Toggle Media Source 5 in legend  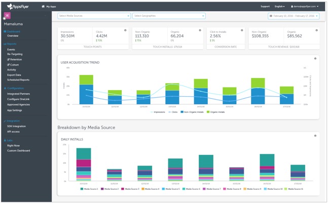click(171, 189)
